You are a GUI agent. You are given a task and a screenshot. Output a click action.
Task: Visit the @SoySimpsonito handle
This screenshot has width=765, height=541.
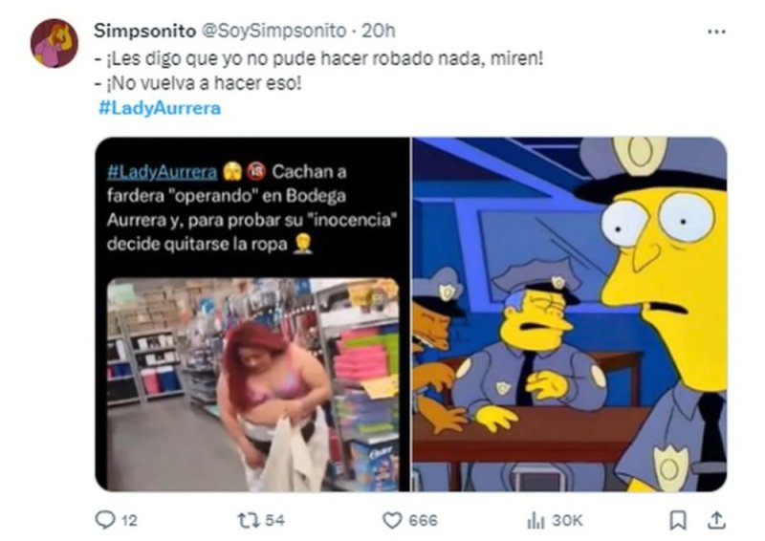(x=273, y=31)
